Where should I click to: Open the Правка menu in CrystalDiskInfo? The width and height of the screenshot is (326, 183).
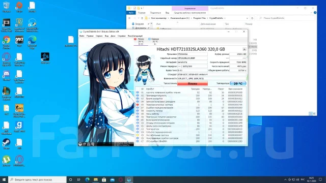(90, 36)
